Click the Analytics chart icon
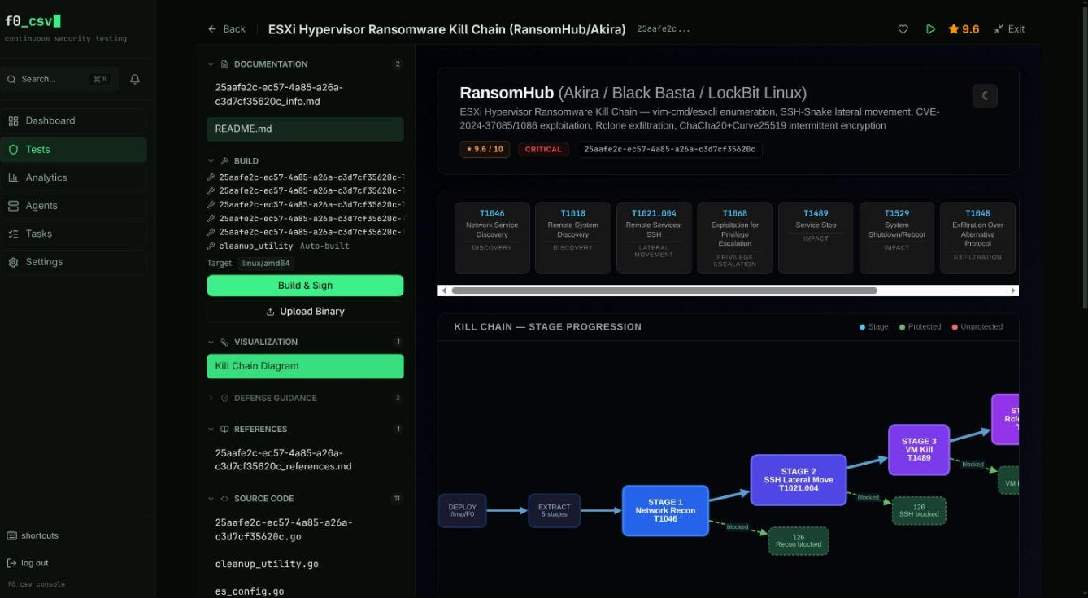Viewport: 1088px width, 598px height. (x=13, y=177)
